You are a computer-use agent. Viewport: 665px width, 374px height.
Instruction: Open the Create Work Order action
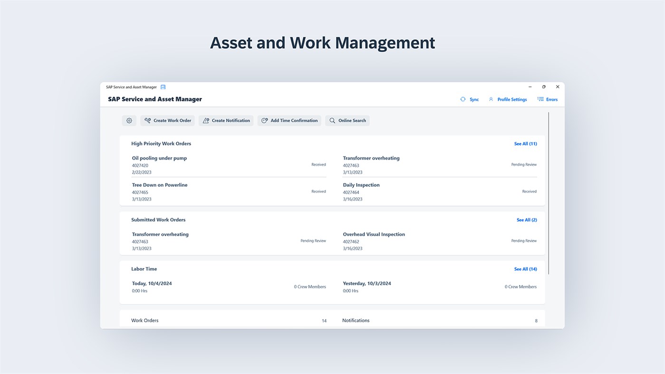tap(167, 120)
